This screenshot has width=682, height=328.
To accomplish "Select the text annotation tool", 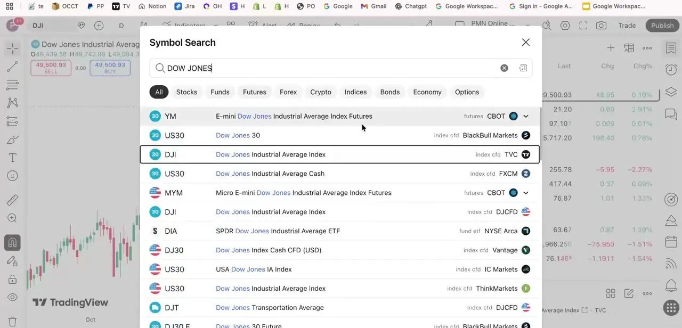I will [12, 158].
